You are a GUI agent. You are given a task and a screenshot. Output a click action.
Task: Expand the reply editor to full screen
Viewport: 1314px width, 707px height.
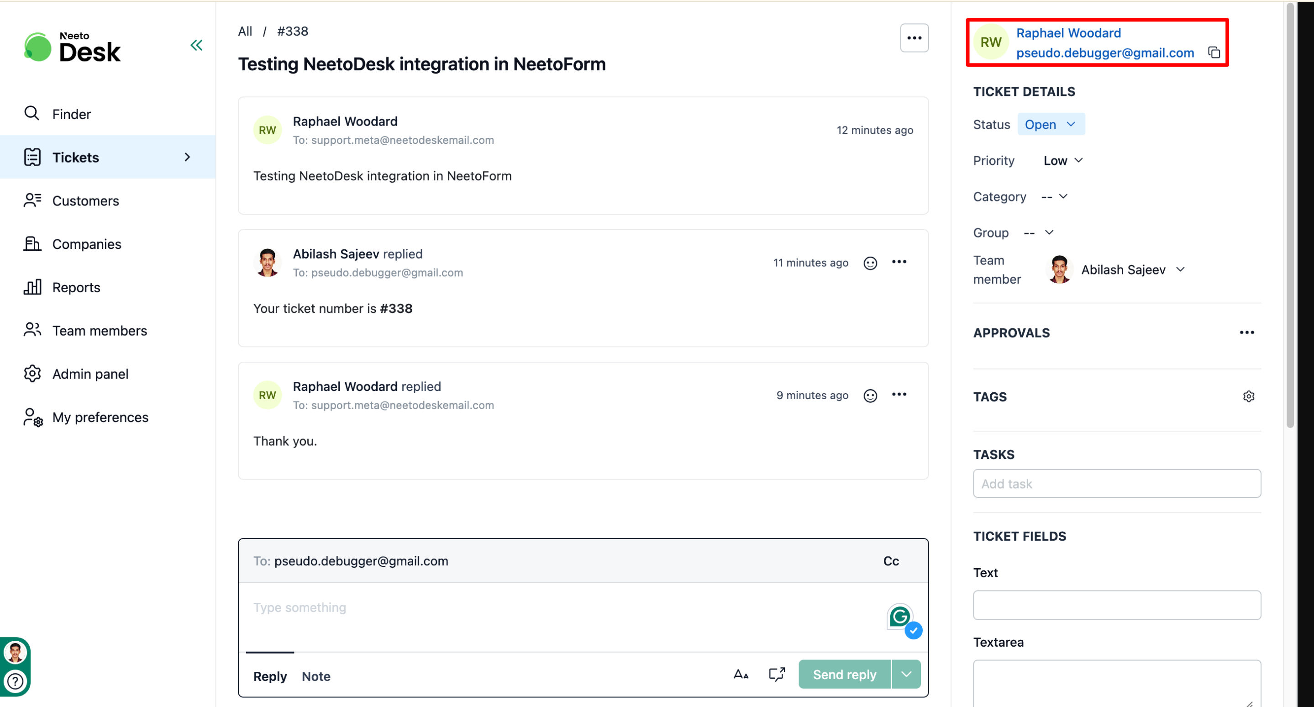click(x=776, y=675)
